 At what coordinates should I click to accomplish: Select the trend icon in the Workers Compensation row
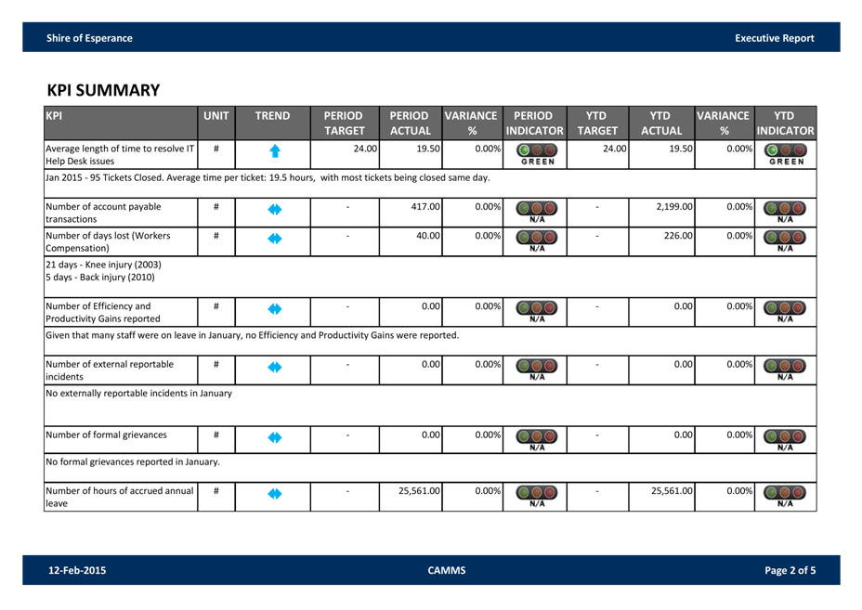click(274, 240)
